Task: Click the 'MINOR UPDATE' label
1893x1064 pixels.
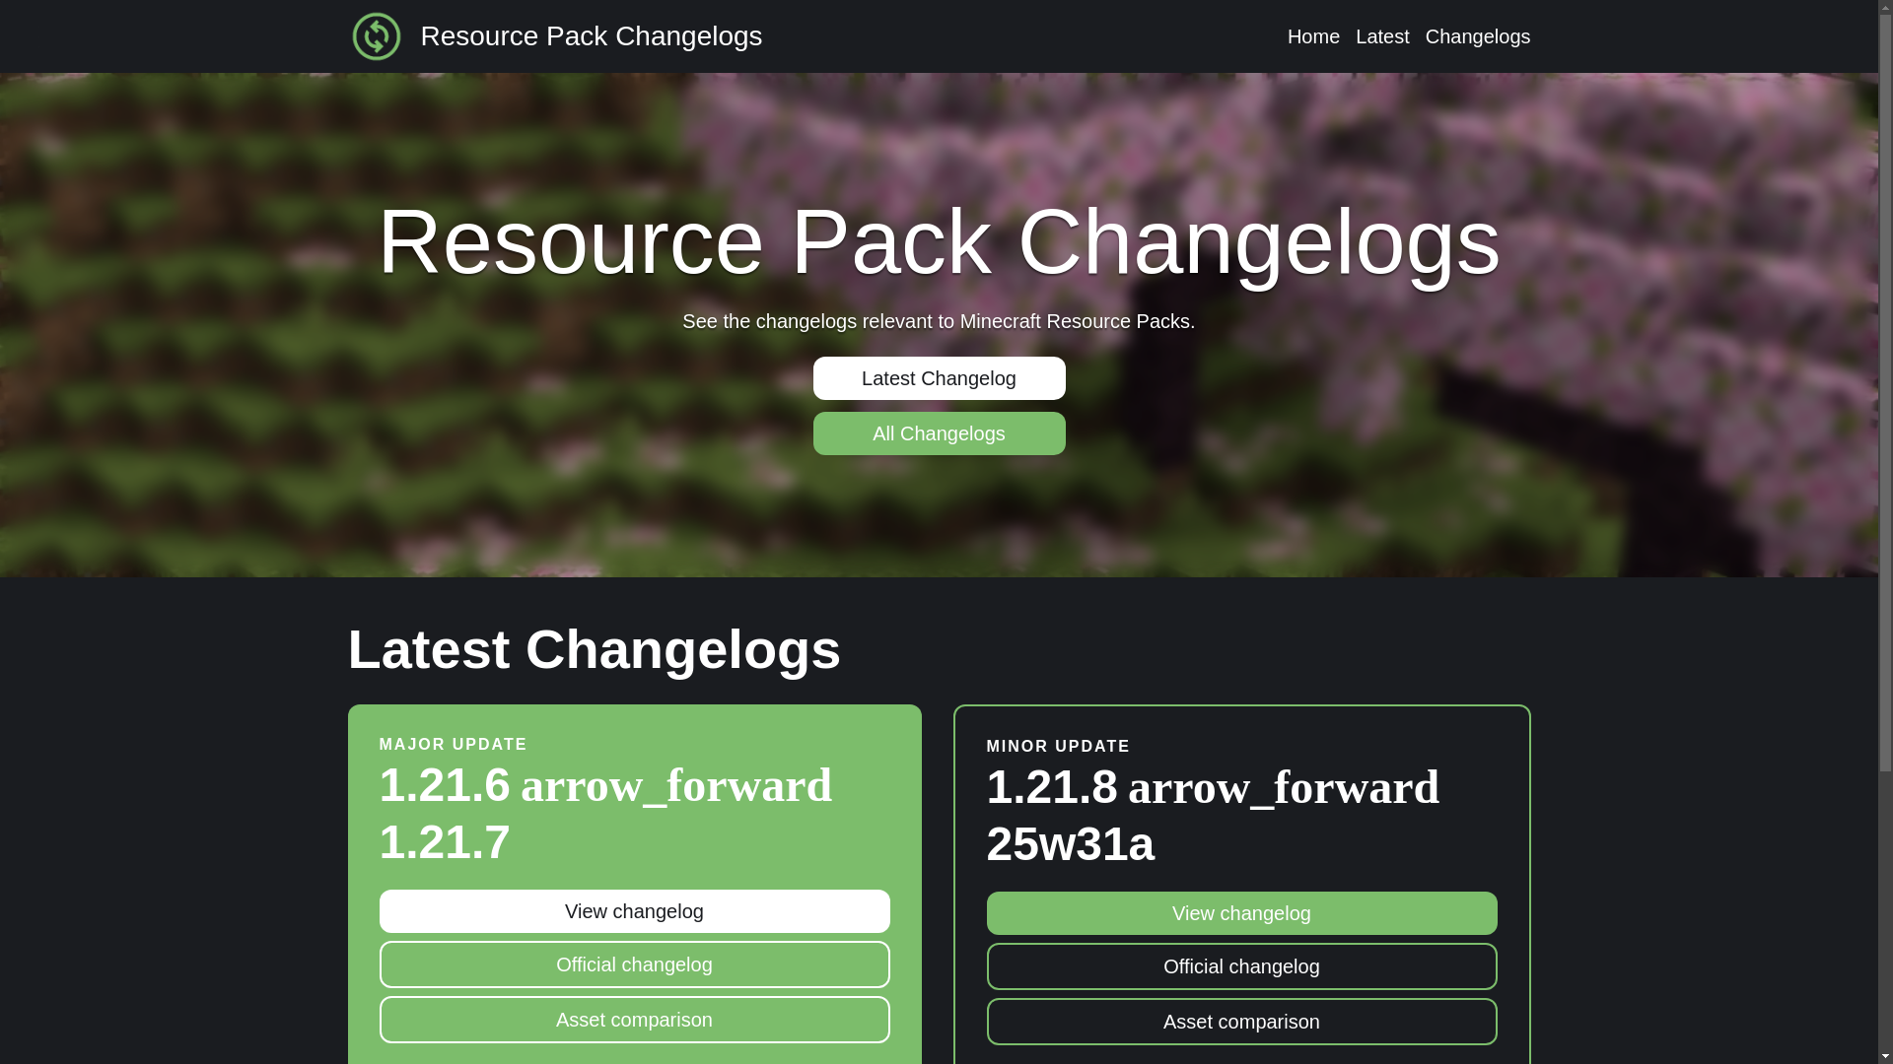Action: (1058, 747)
